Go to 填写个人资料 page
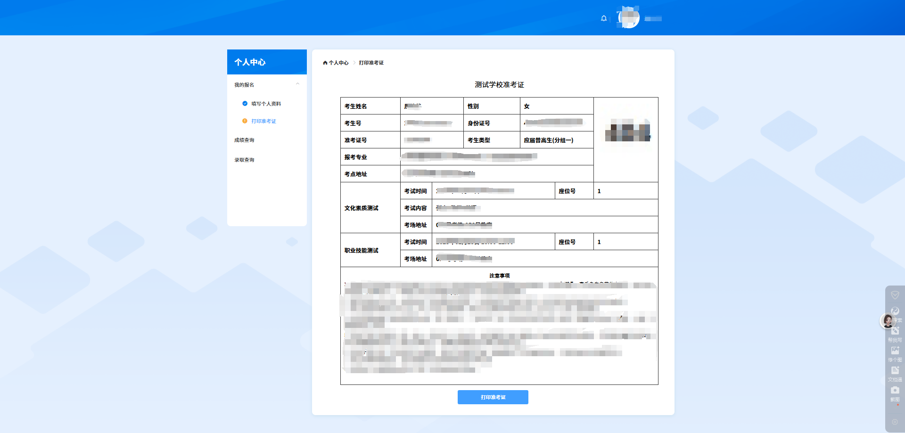This screenshot has height=433, width=905. click(265, 103)
